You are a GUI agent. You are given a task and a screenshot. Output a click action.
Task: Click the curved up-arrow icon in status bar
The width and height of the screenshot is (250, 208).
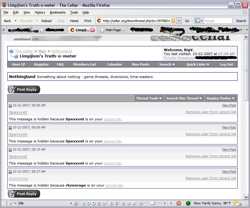coord(117,203)
